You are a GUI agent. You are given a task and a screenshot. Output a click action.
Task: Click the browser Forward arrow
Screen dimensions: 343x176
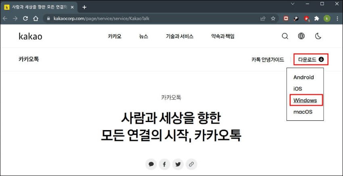15,19
